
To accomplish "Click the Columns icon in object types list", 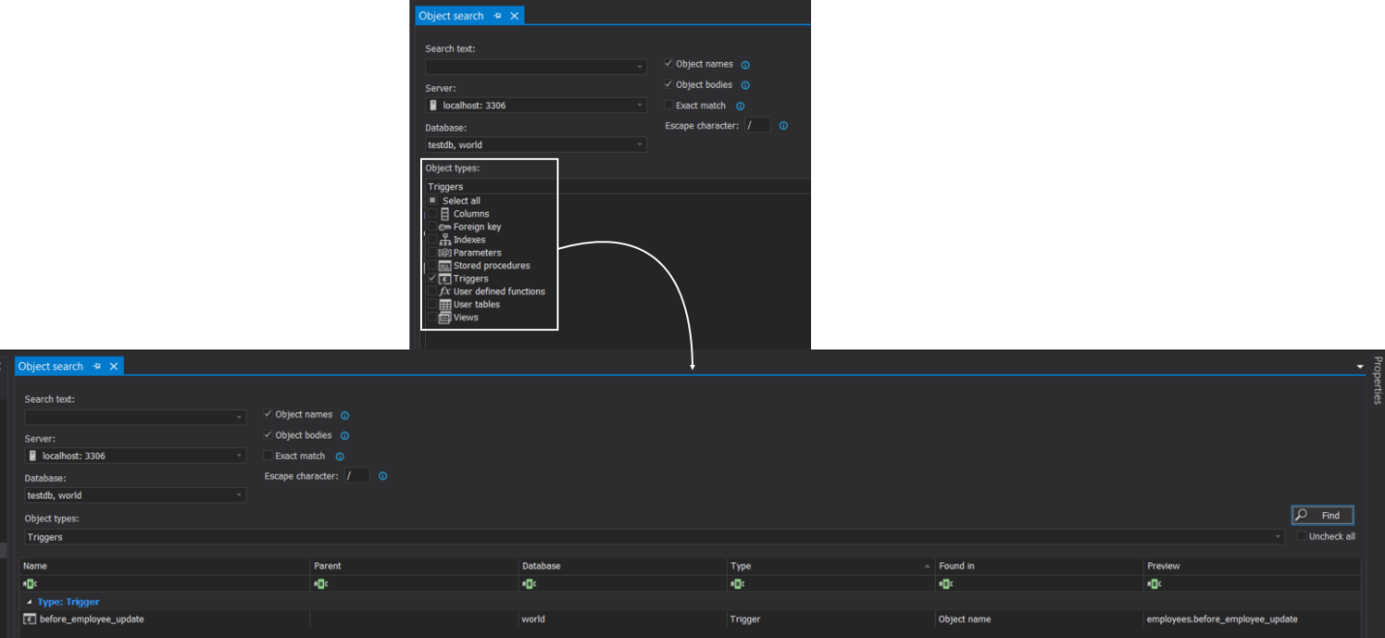I will click(x=445, y=214).
